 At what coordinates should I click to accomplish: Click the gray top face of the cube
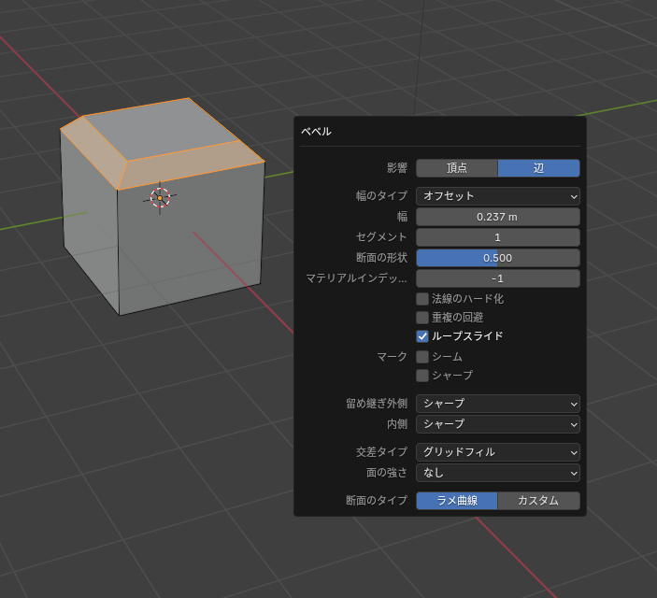(164, 130)
